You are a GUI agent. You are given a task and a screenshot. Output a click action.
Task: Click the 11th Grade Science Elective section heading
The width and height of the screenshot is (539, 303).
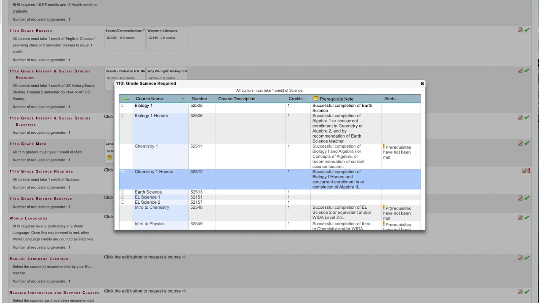(x=40, y=199)
